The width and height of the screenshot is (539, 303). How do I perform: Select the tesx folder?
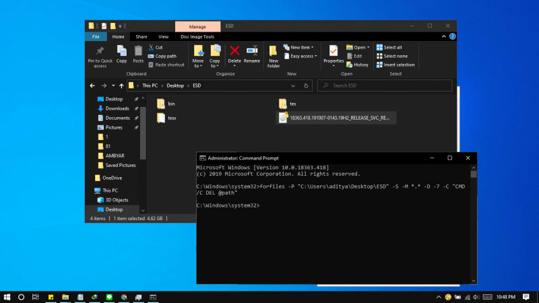166,118
